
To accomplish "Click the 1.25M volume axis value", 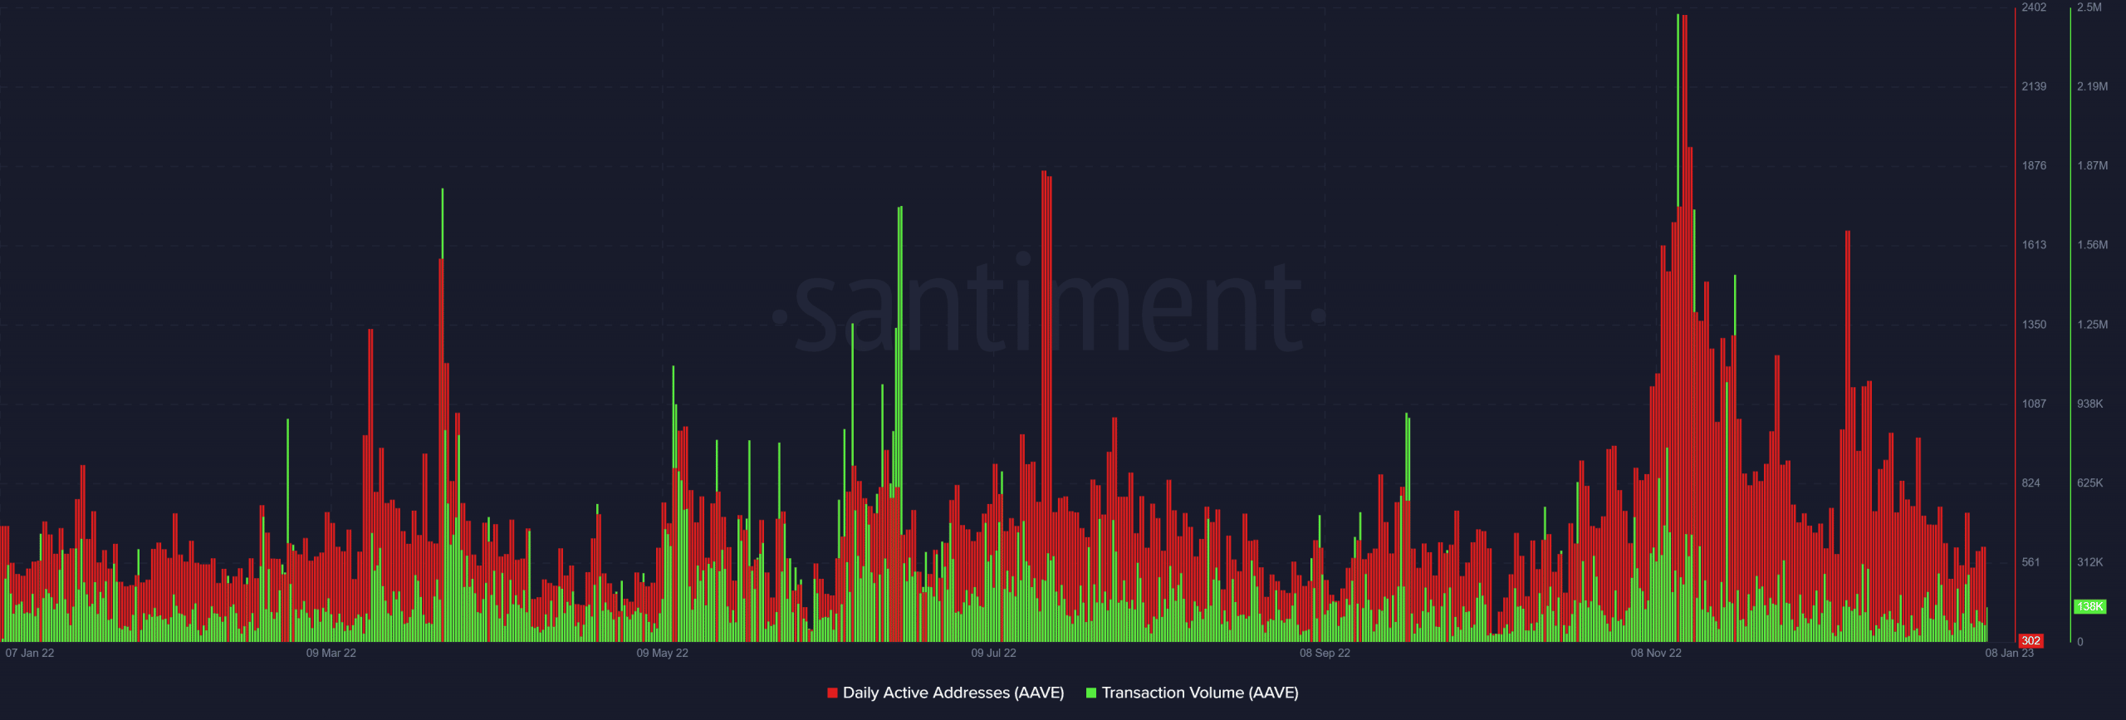I will click(2092, 325).
